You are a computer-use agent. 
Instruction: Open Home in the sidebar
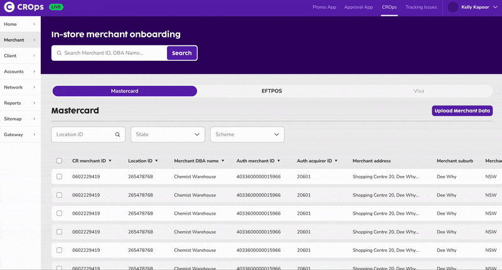pos(10,24)
